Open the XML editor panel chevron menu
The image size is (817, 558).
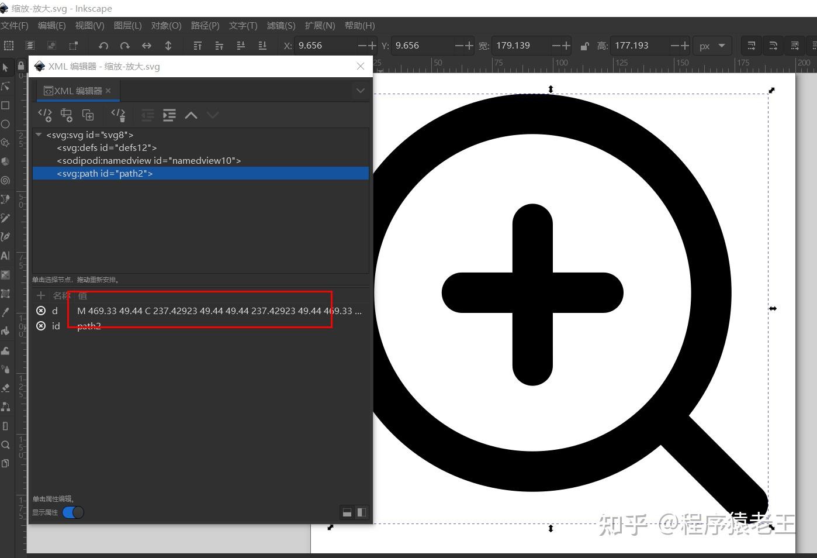(x=360, y=91)
